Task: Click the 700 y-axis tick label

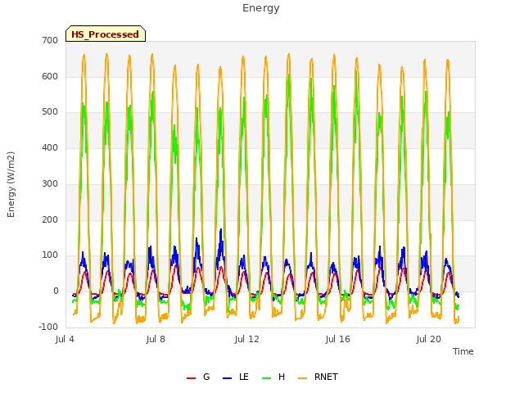Action: [50, 40]
